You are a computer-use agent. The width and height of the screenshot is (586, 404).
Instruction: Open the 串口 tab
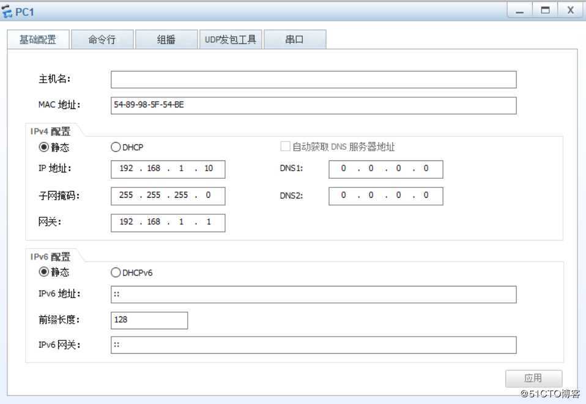(295, 39)
